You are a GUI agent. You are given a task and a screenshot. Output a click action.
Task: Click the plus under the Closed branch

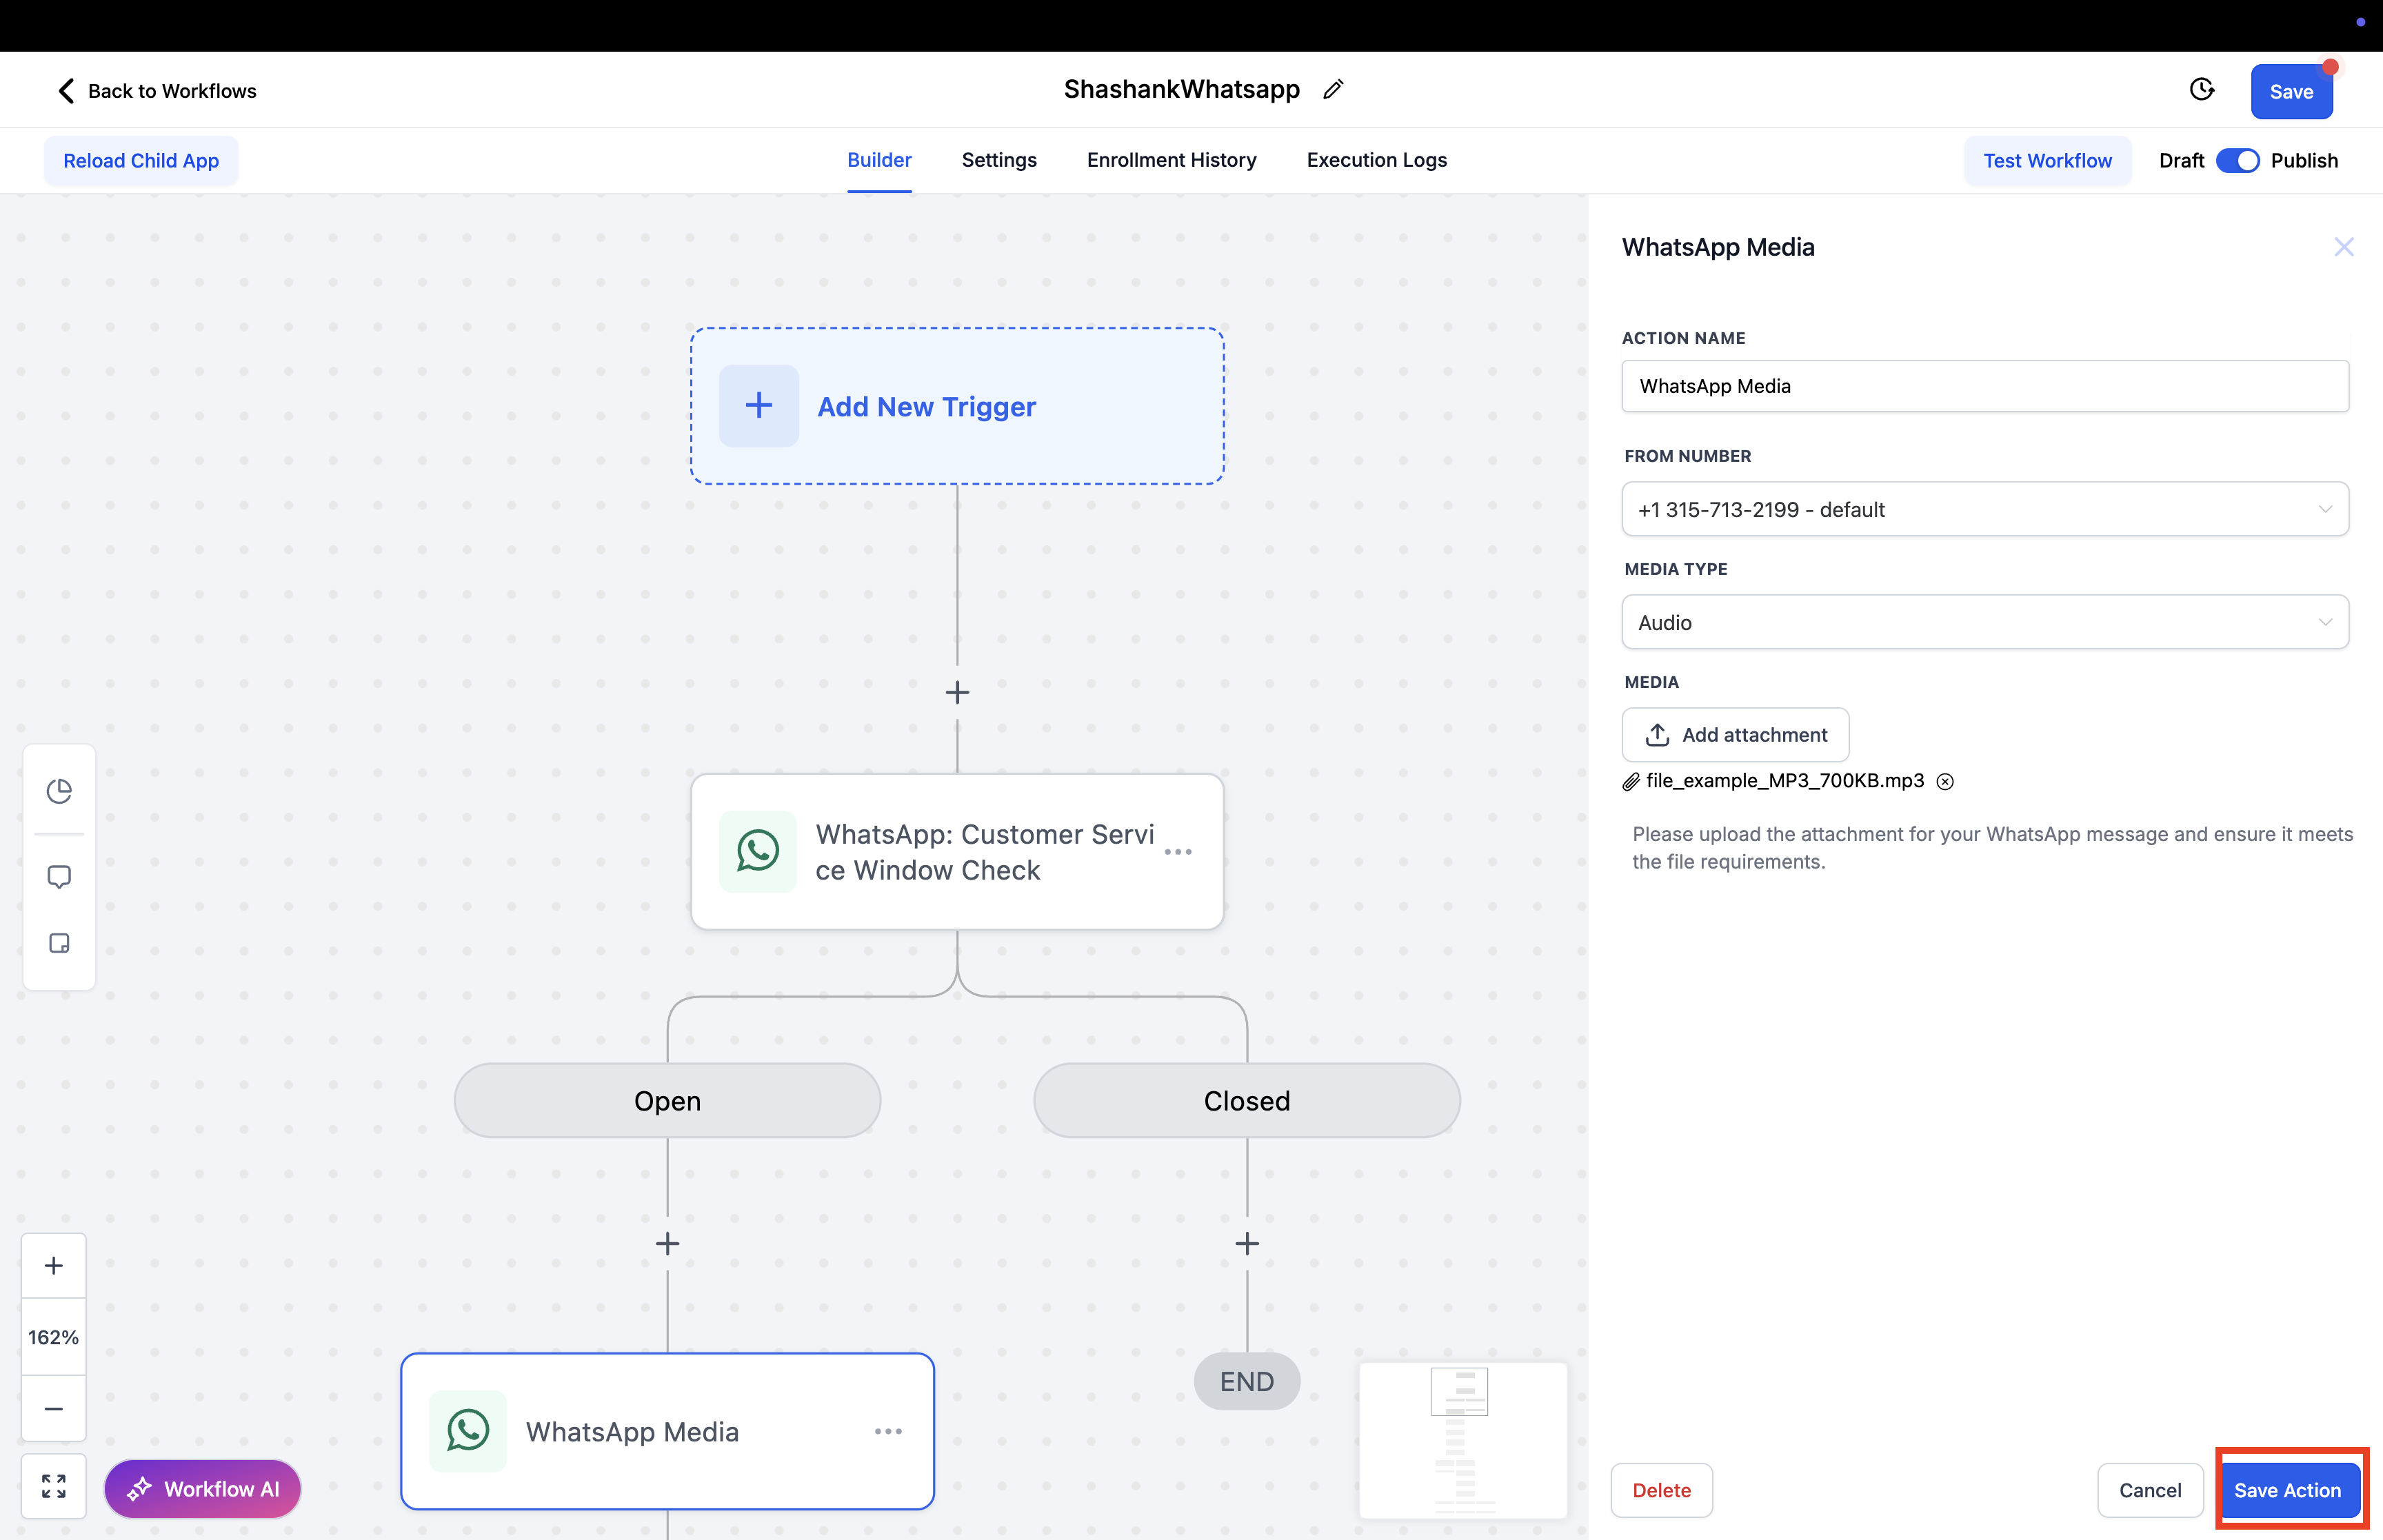click(x=1246, y=1244)
